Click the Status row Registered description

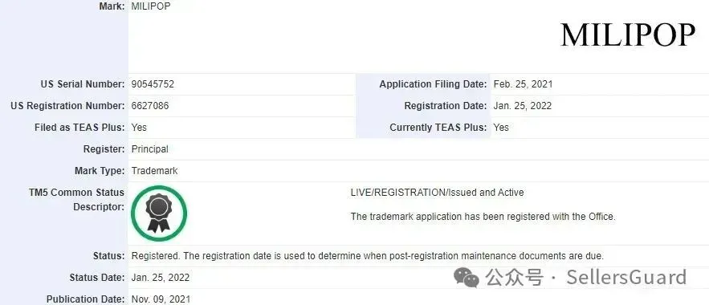[x=367, y=256]
